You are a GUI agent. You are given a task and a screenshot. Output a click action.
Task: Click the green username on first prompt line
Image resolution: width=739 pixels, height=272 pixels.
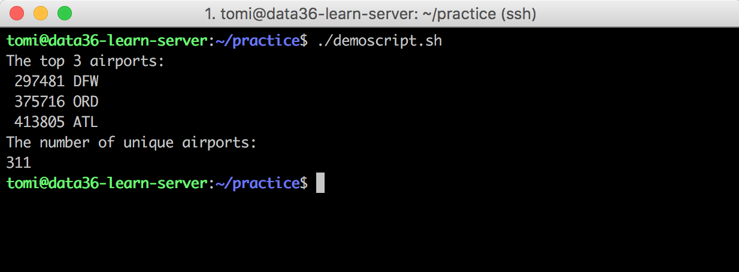tap(107, 41)
